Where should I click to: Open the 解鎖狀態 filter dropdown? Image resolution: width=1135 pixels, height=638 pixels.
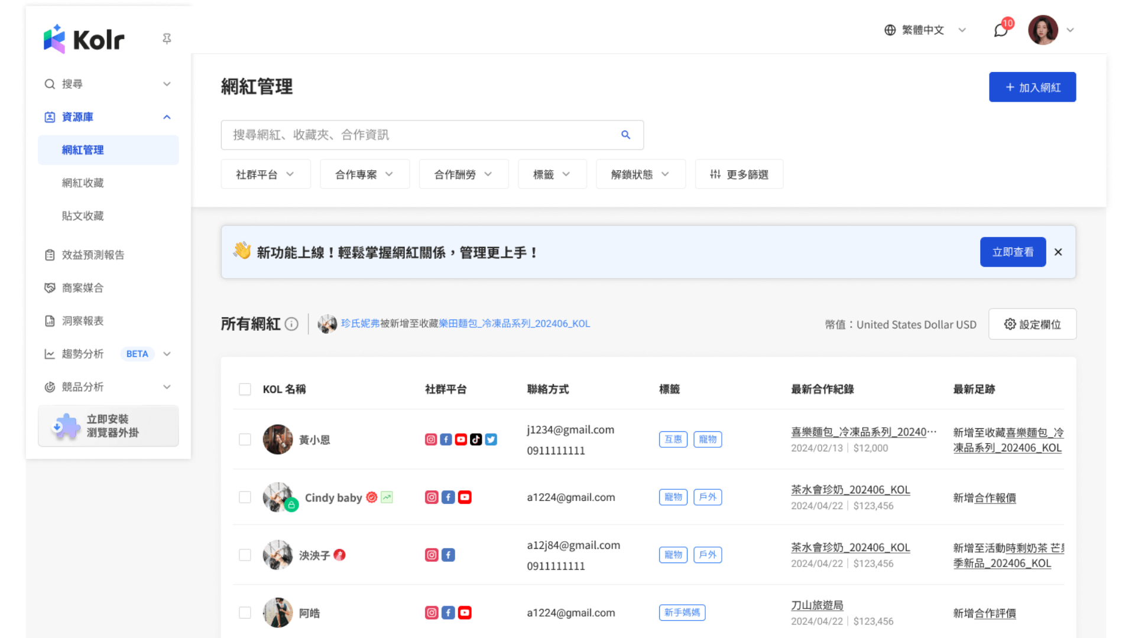pyautogui.click(x=641, y=174)
